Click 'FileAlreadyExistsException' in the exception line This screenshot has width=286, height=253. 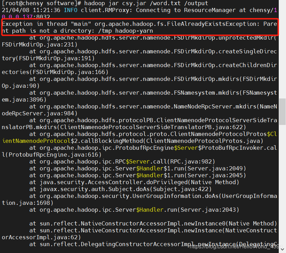211,24
